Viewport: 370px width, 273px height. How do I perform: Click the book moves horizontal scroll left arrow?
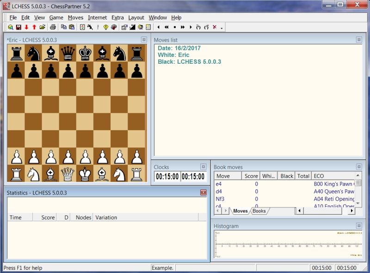click(x=299, y=211)
